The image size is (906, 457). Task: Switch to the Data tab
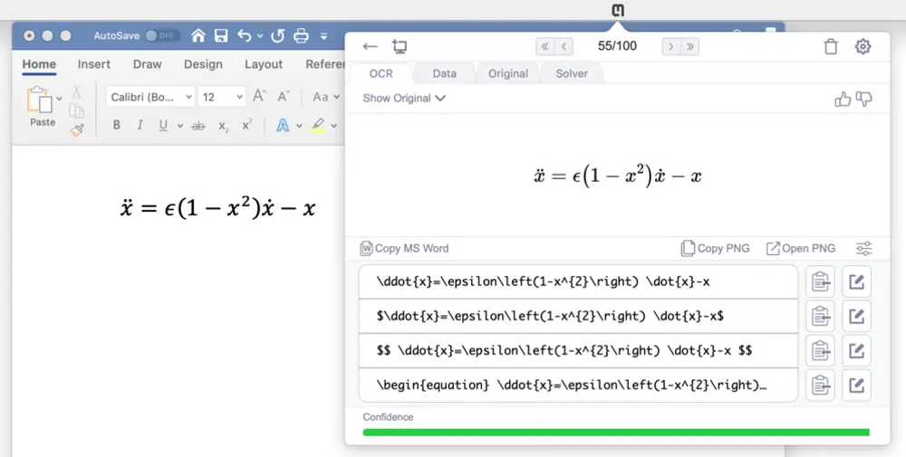pyautogui.click(x=444, y=73)
